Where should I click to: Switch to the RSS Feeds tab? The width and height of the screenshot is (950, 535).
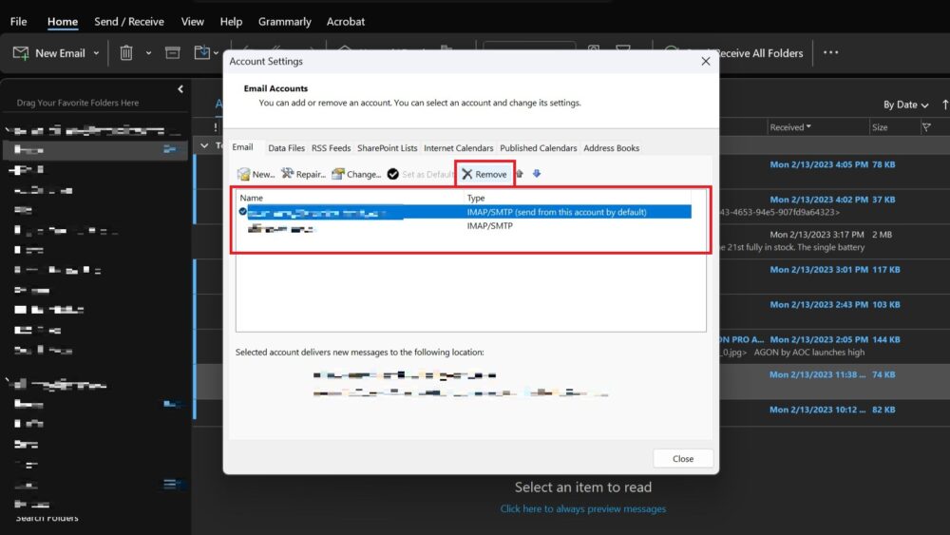click(x=331, y=148)
